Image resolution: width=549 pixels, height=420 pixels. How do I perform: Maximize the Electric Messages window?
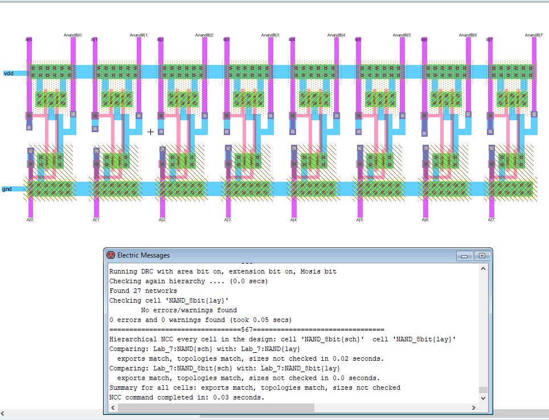click(482, 256)
